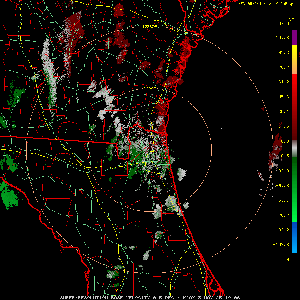Click the -16.5 value on velocity scale
The width and height of the screenshot is (300, 300).
pos(282,156)
